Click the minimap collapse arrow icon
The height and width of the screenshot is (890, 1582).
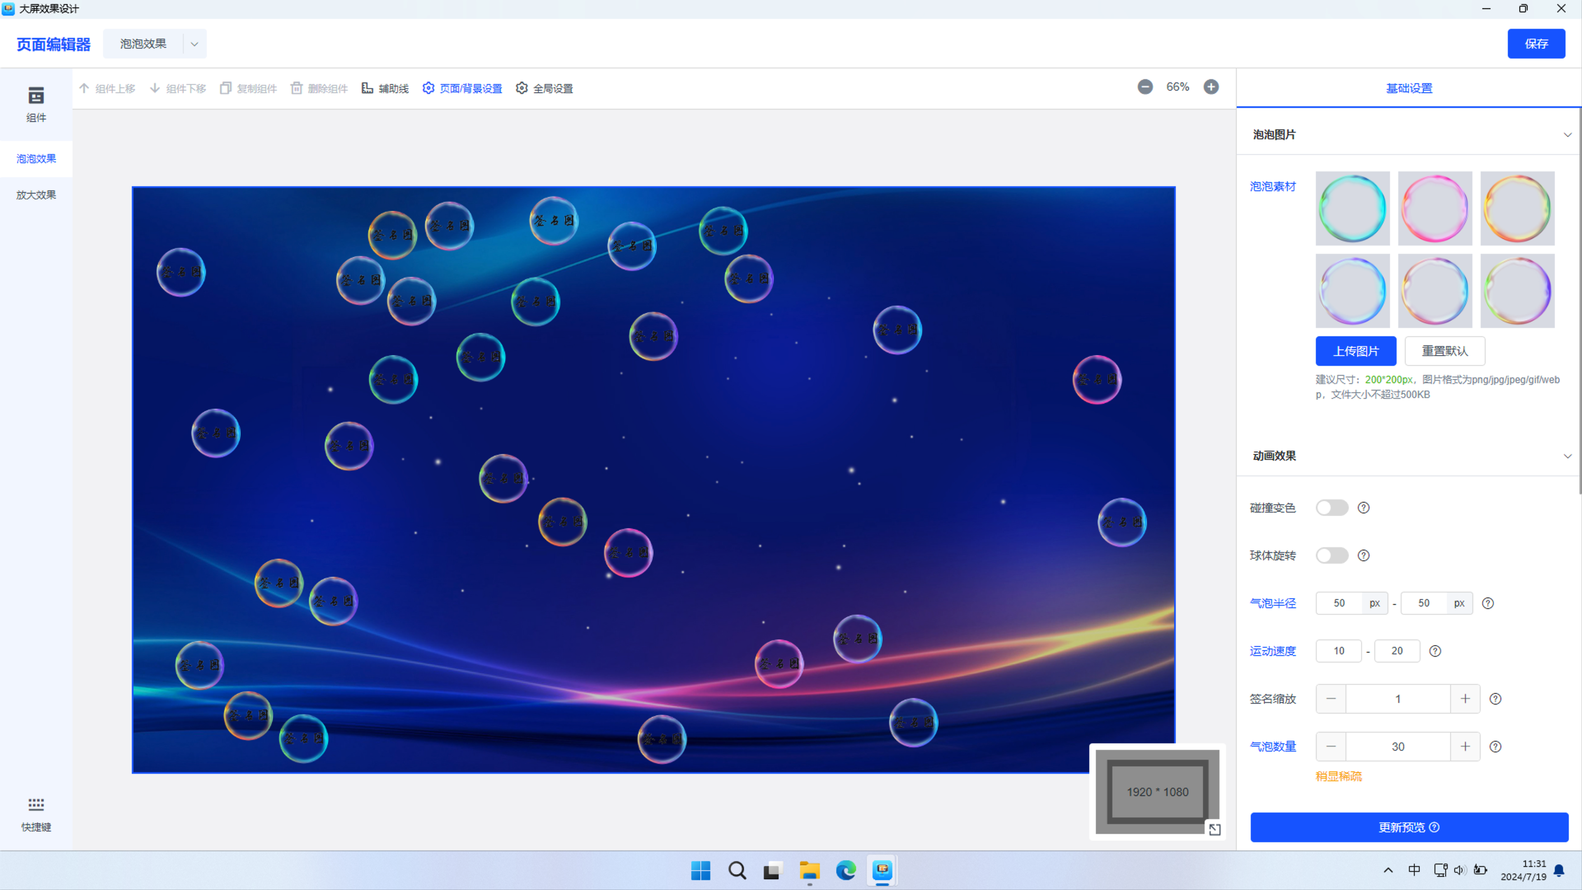(1214, 830)
